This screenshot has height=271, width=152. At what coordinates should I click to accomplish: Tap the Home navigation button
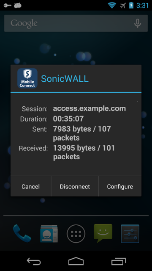tap(76, 261)
